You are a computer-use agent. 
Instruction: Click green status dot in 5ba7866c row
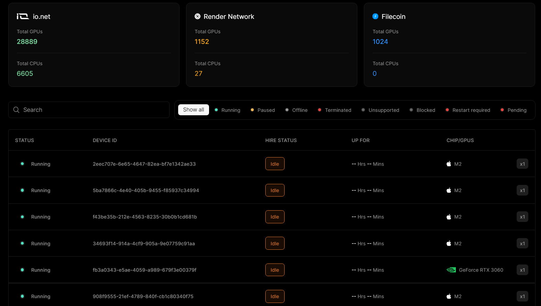pyautogui.click(x=22, y=190)
